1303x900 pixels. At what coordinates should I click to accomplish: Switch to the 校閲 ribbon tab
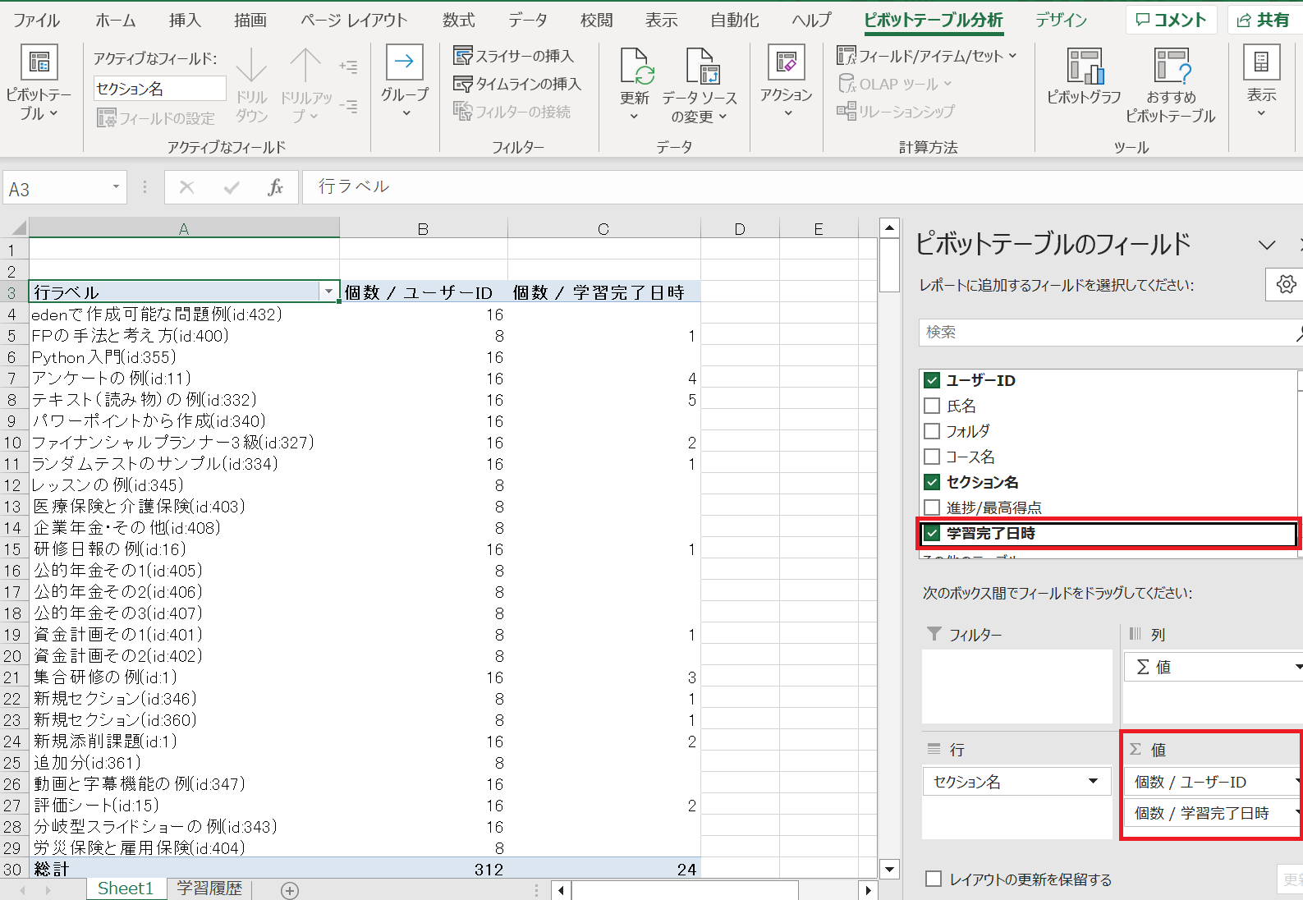[x=596, y=20]
